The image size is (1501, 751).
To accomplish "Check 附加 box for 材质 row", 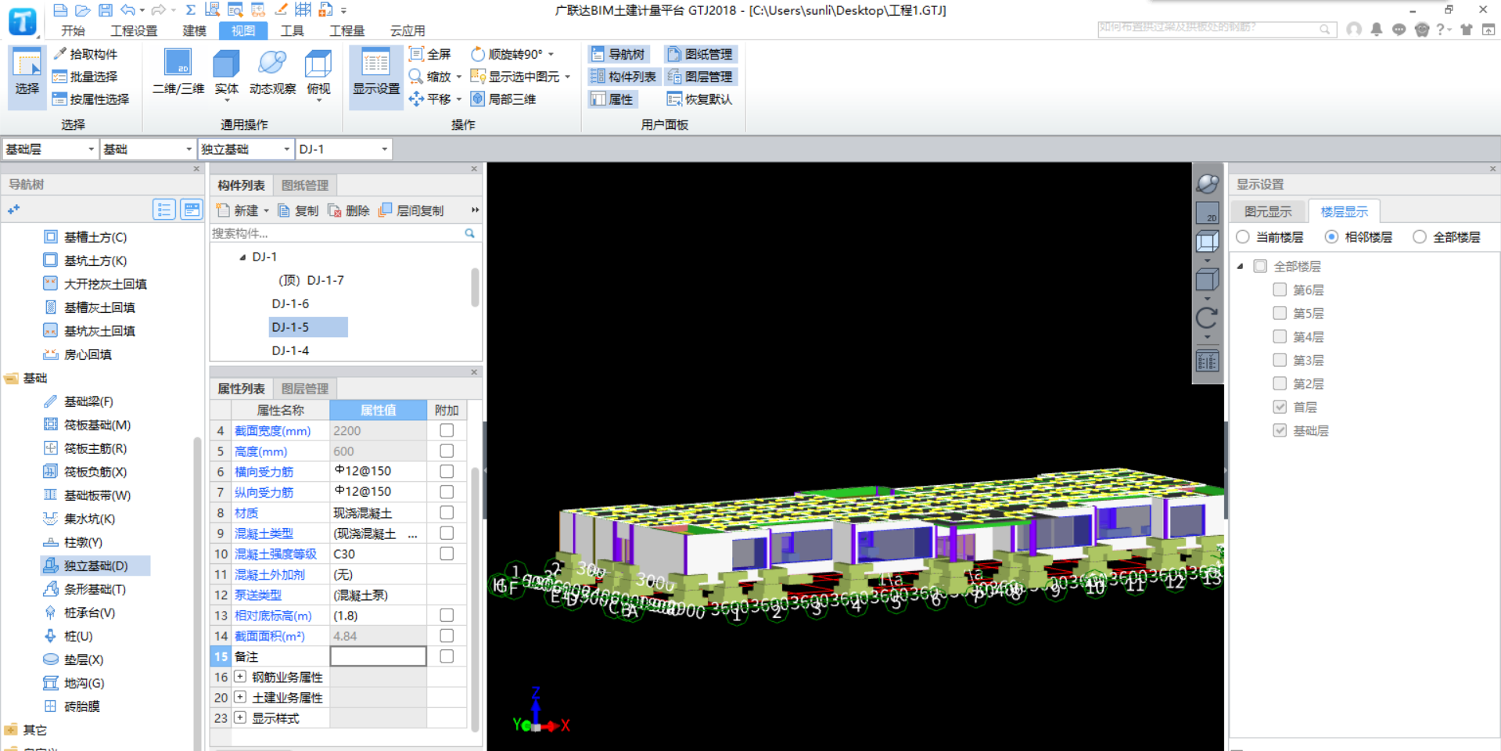I will (447, 512).
